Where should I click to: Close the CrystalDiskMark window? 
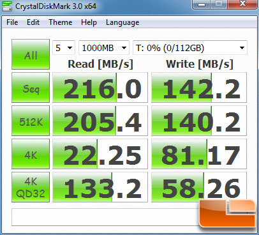tap(242, 4)
